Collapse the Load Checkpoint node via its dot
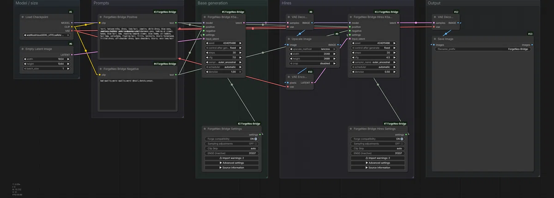 pyautogui.click(x=23, y=17)
